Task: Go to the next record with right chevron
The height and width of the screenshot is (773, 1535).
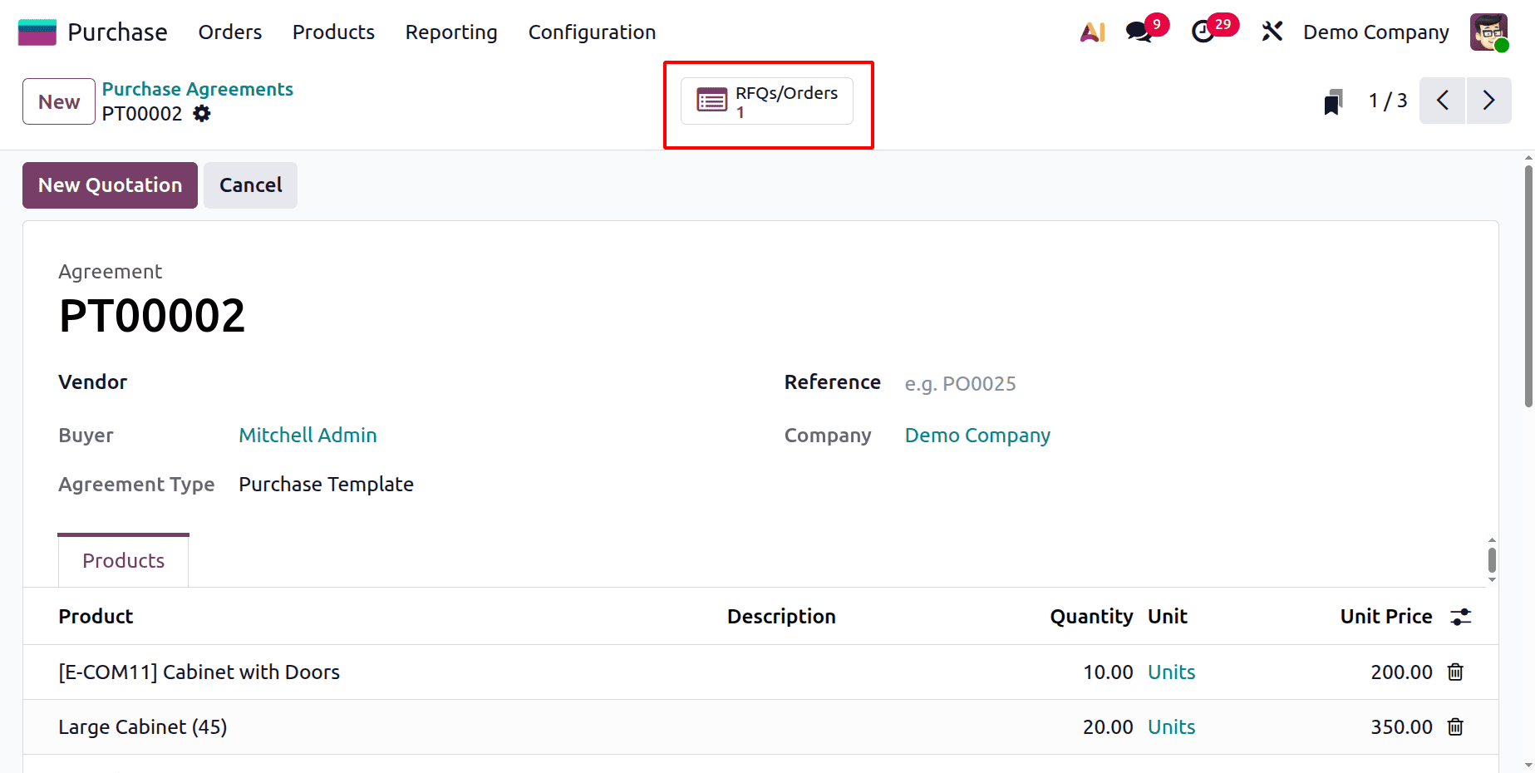Action: click(x=1489, y=101)
